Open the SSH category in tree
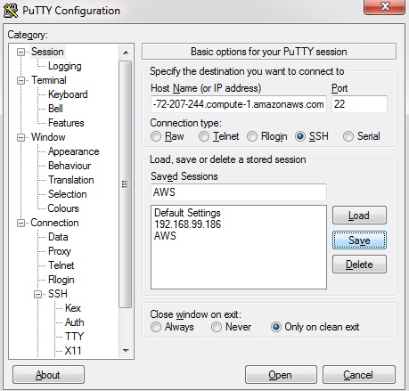This screenshot has width=409, height=391. tap(58, 294)
